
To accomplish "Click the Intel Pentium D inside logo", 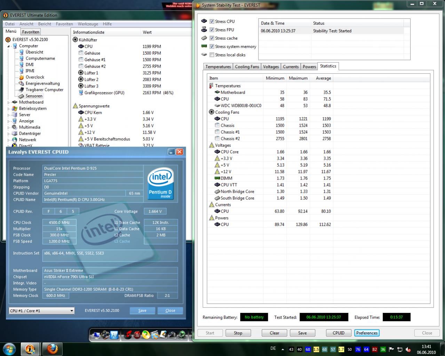I will coord(160,184).
